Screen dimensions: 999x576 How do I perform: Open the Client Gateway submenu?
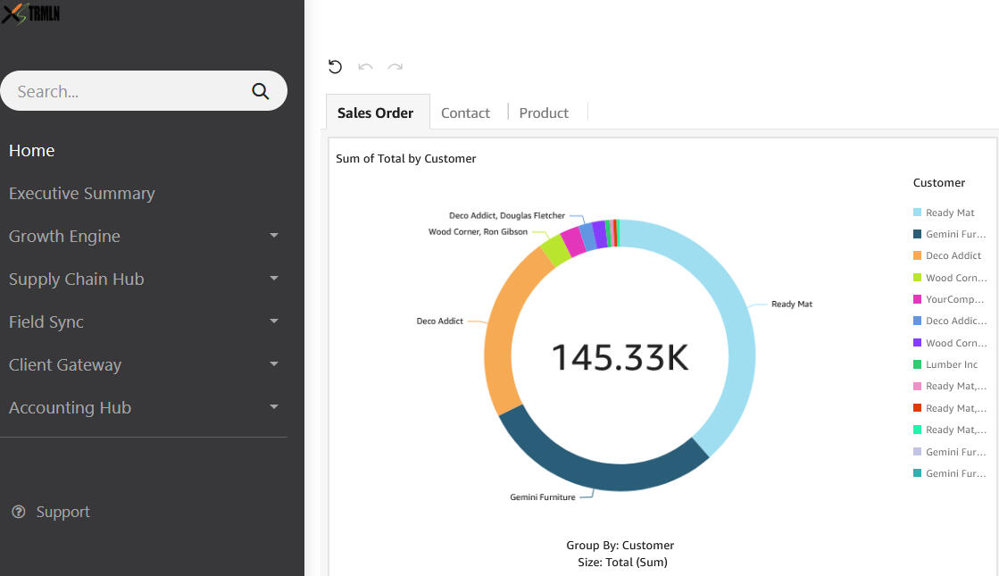[x=273, y=364]
